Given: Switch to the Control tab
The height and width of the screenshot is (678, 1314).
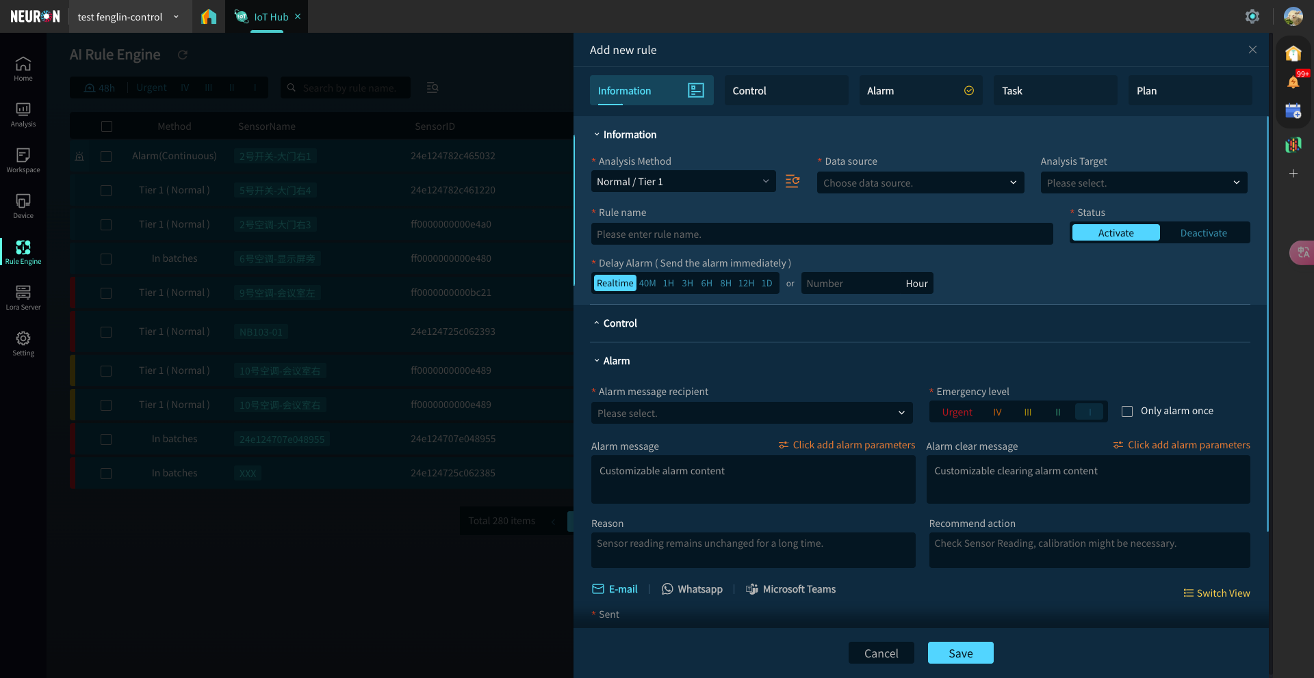Looking at the screenshot, I should [786, 90].
